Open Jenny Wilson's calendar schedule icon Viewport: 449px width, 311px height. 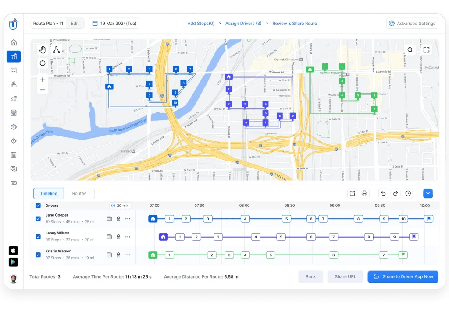[x=109, y=237]
